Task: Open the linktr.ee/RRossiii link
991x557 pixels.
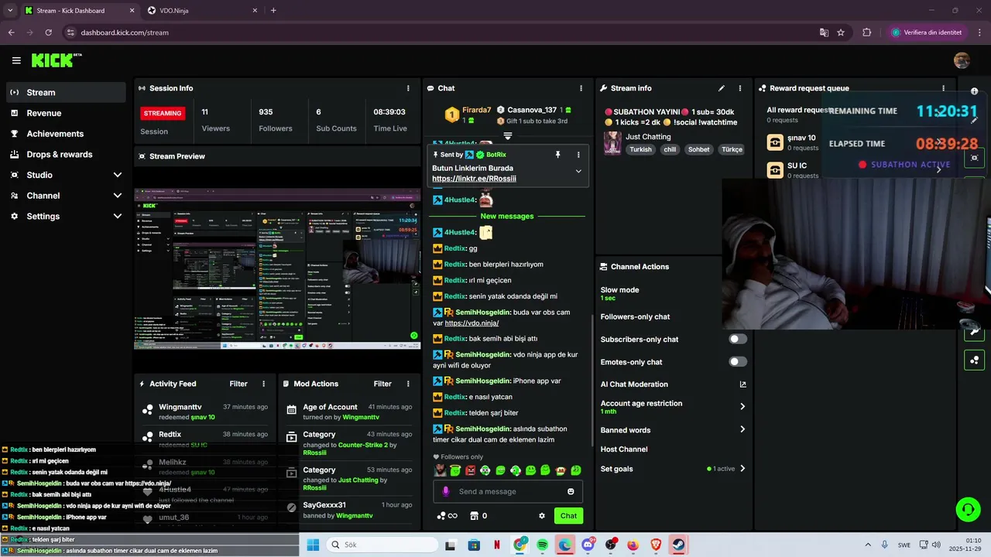Action: pos(474,179)
